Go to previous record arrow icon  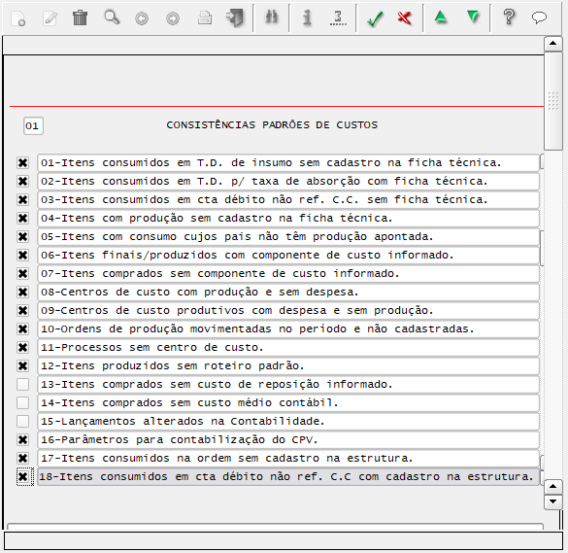(142, 18)
